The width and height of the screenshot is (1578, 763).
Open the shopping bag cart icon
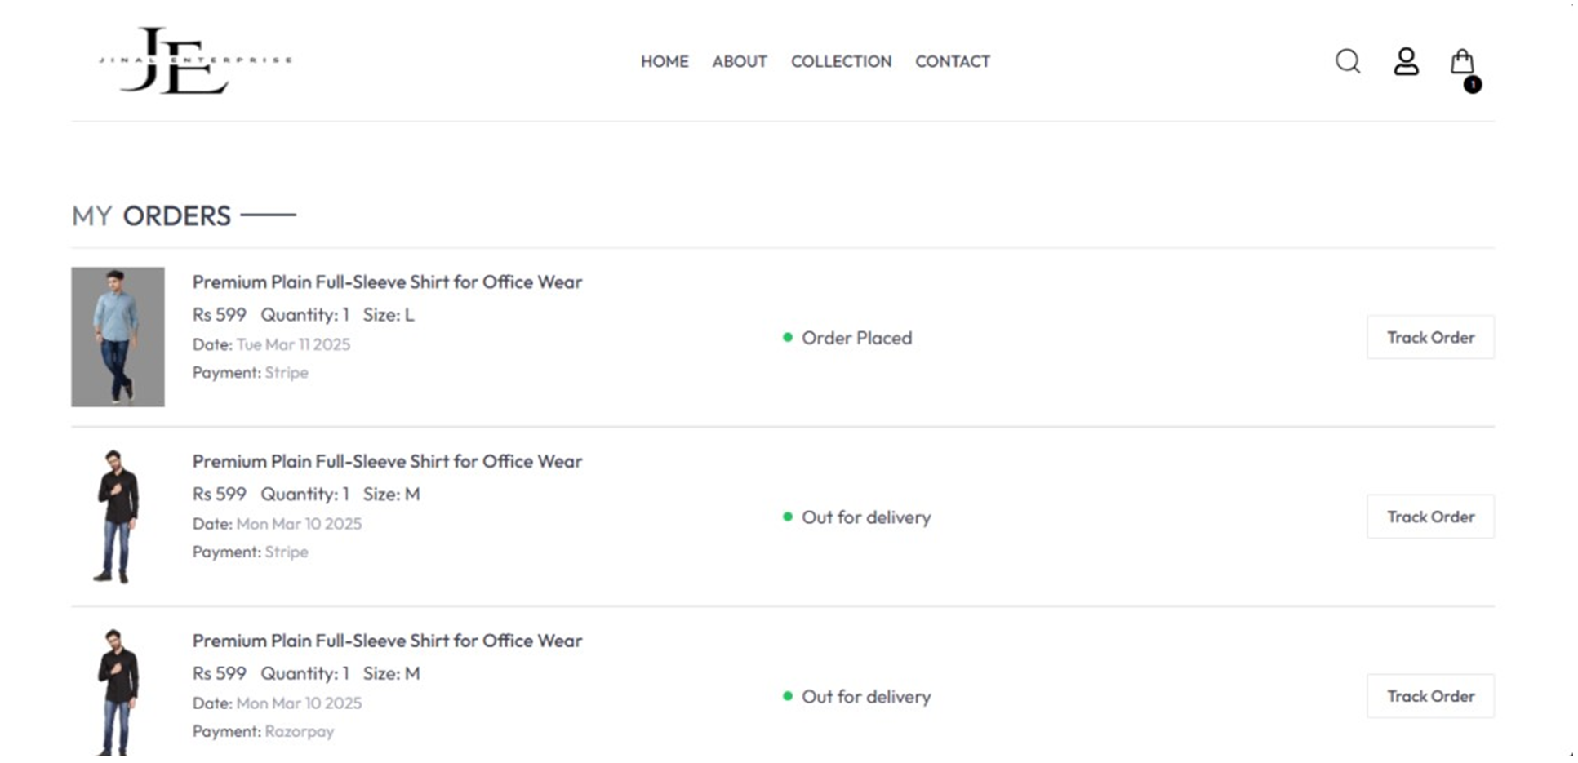pos(1461,61)
